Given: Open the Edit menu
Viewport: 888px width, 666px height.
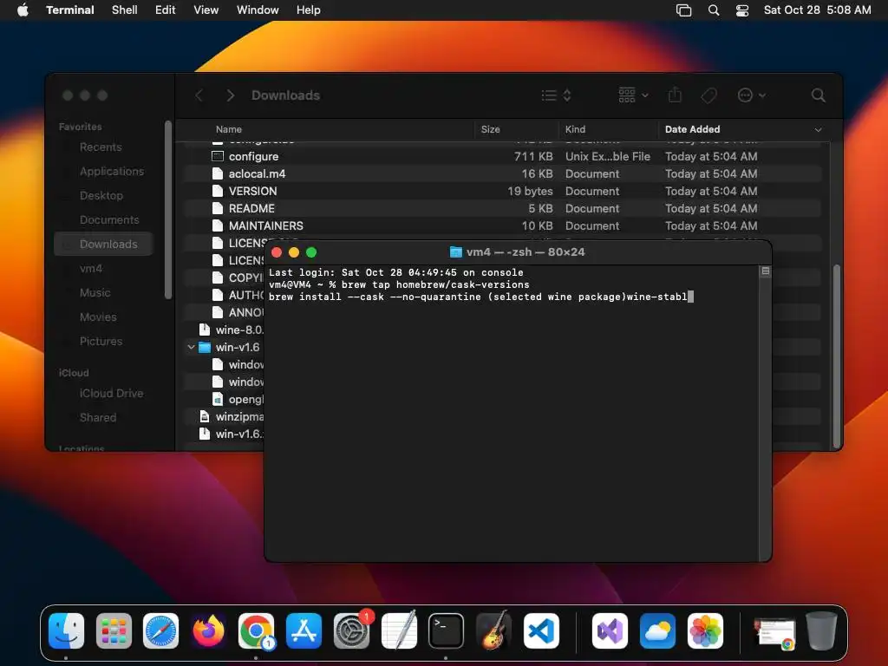Looking at the screenshot, I should pos(166,10).
